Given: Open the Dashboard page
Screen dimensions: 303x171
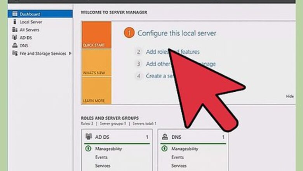Looking at the screenshot, I should coord(40,14).
